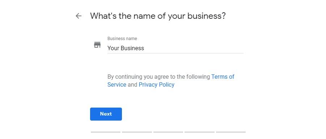326x139 pixels.
Task: Click the word 'Service' on the second line
Action: 117,84
